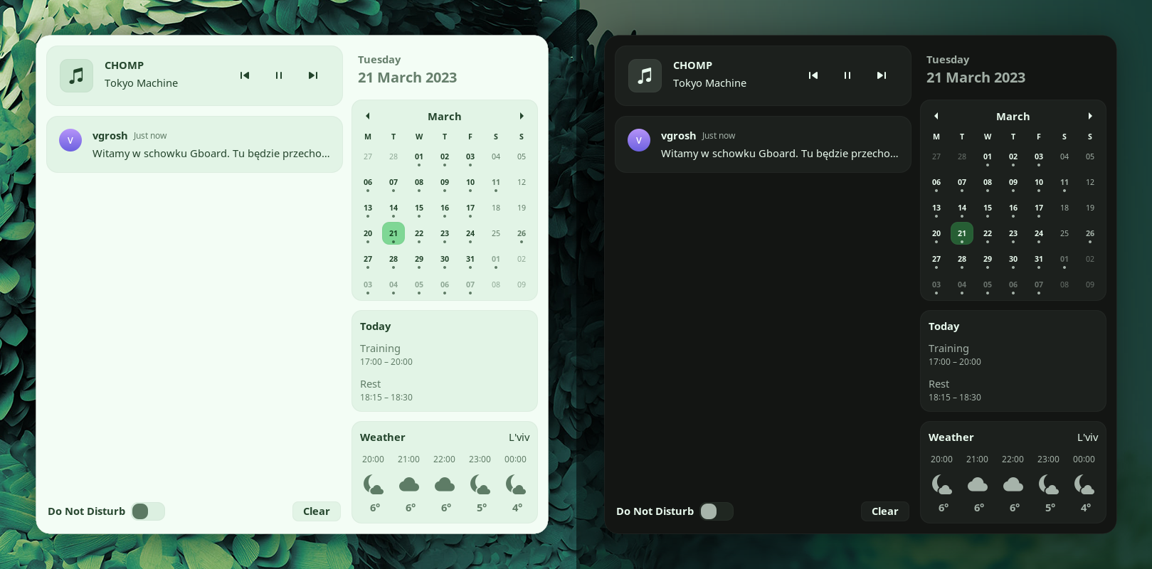1152x569 pixels.
Task: Go to previous month in light calendar
Action: pyautogui.click(x=368, y=116)
